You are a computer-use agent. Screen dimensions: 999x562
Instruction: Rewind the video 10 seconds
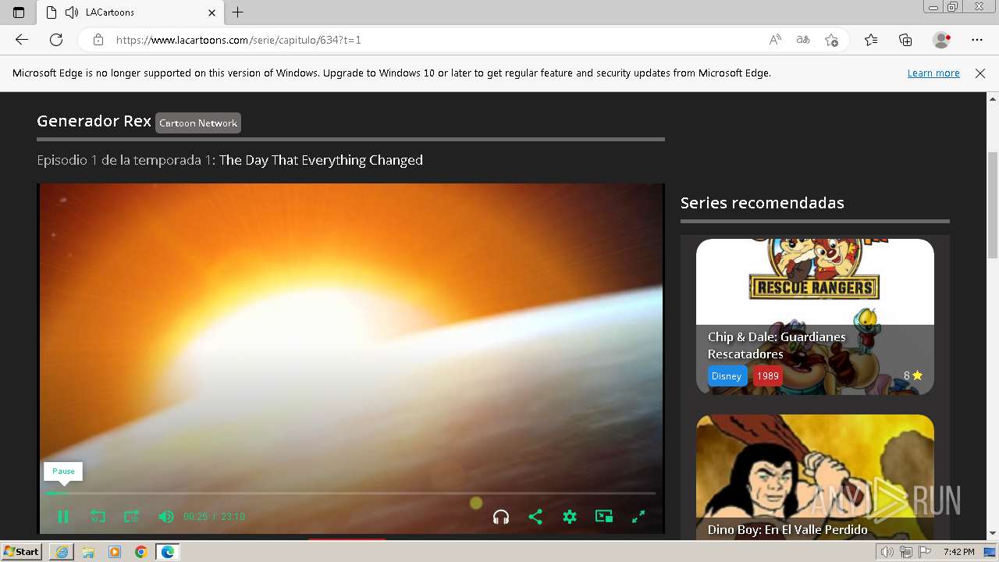(98, 517)
